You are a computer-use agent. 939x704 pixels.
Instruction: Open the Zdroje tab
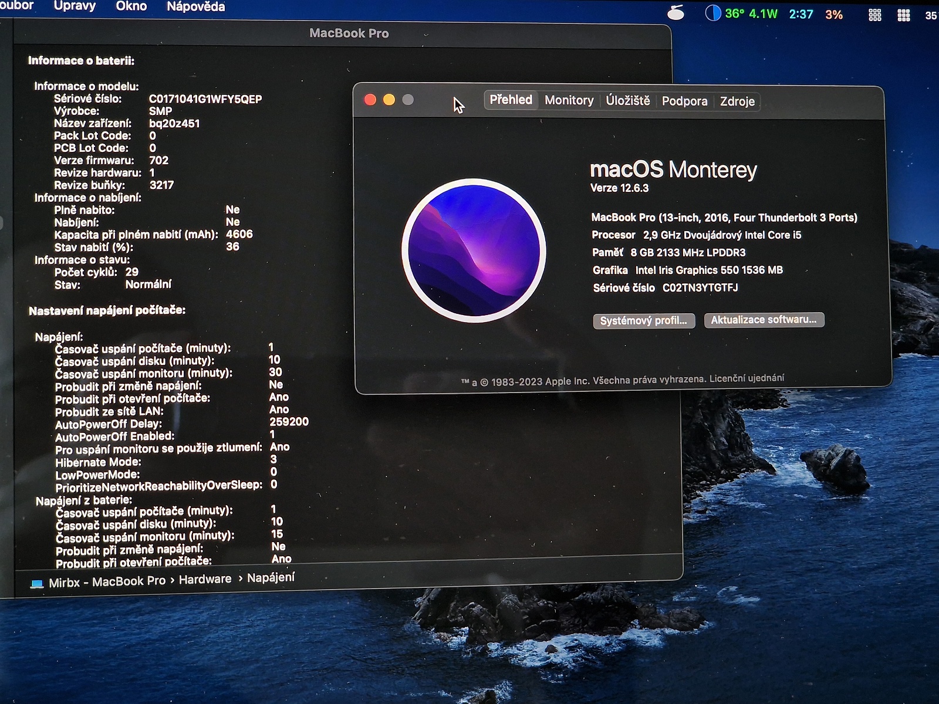[737, 101]
